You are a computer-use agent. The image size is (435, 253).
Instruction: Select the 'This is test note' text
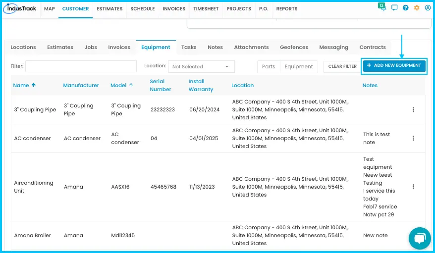(377, 138)
